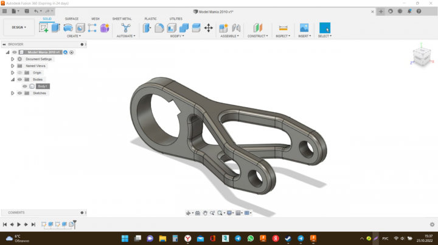Choose the Revolve tool icon

tap(68, 28)
